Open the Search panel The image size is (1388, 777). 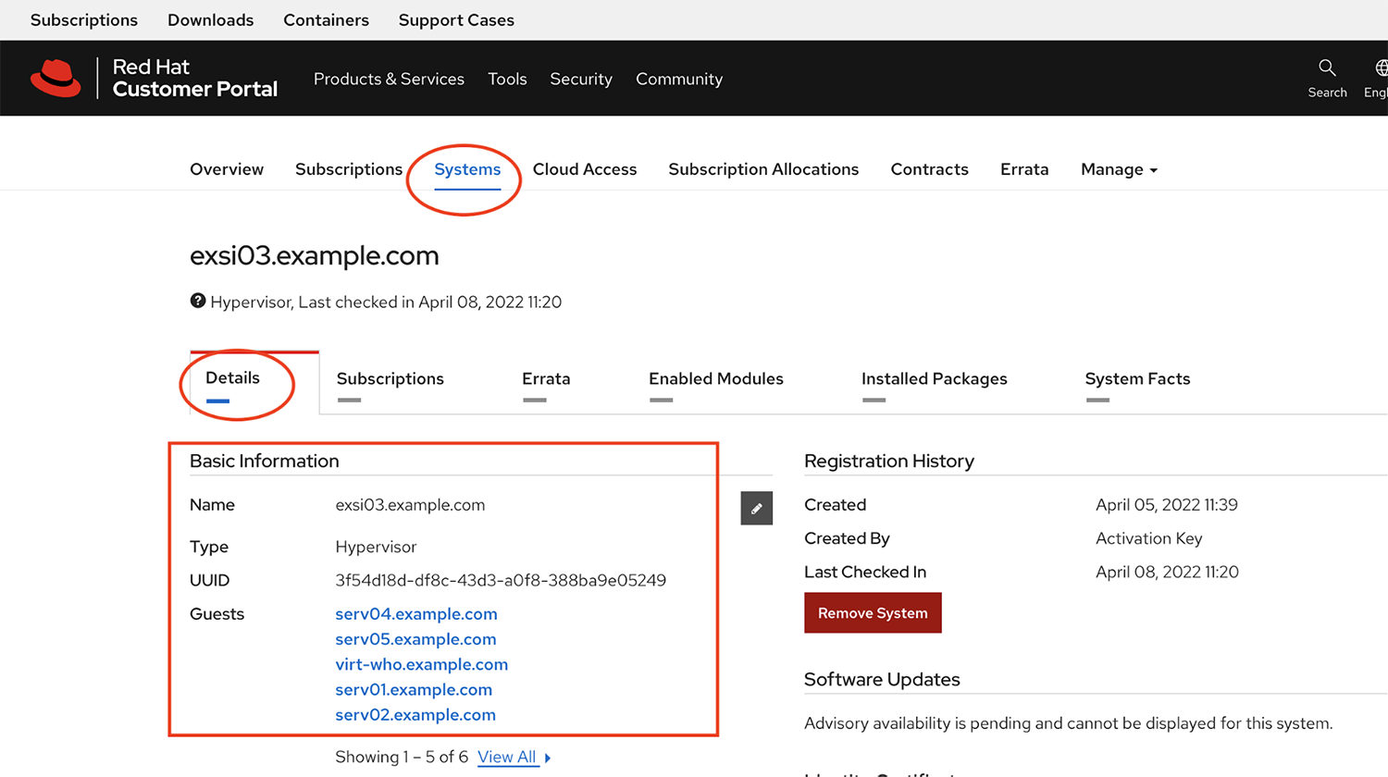tap(1327, 77)
